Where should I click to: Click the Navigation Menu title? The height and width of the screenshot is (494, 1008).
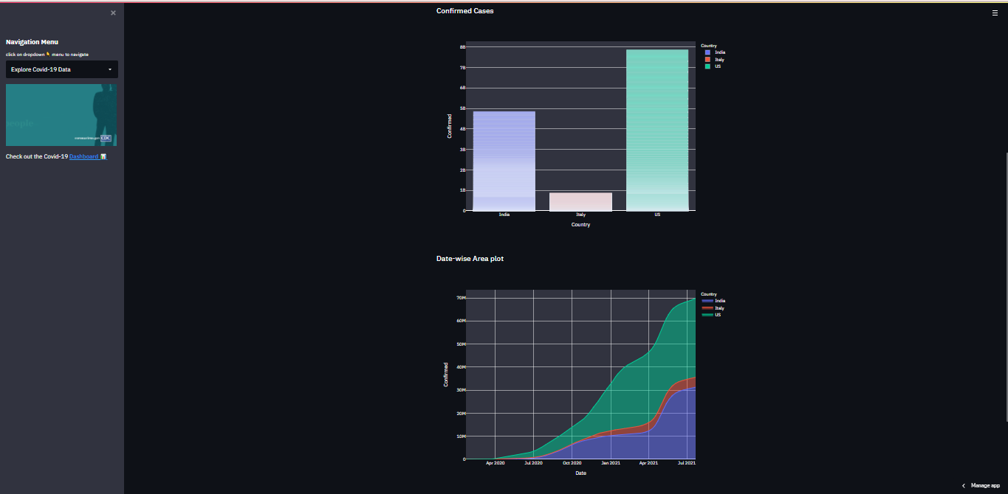[x=32, y=42]
